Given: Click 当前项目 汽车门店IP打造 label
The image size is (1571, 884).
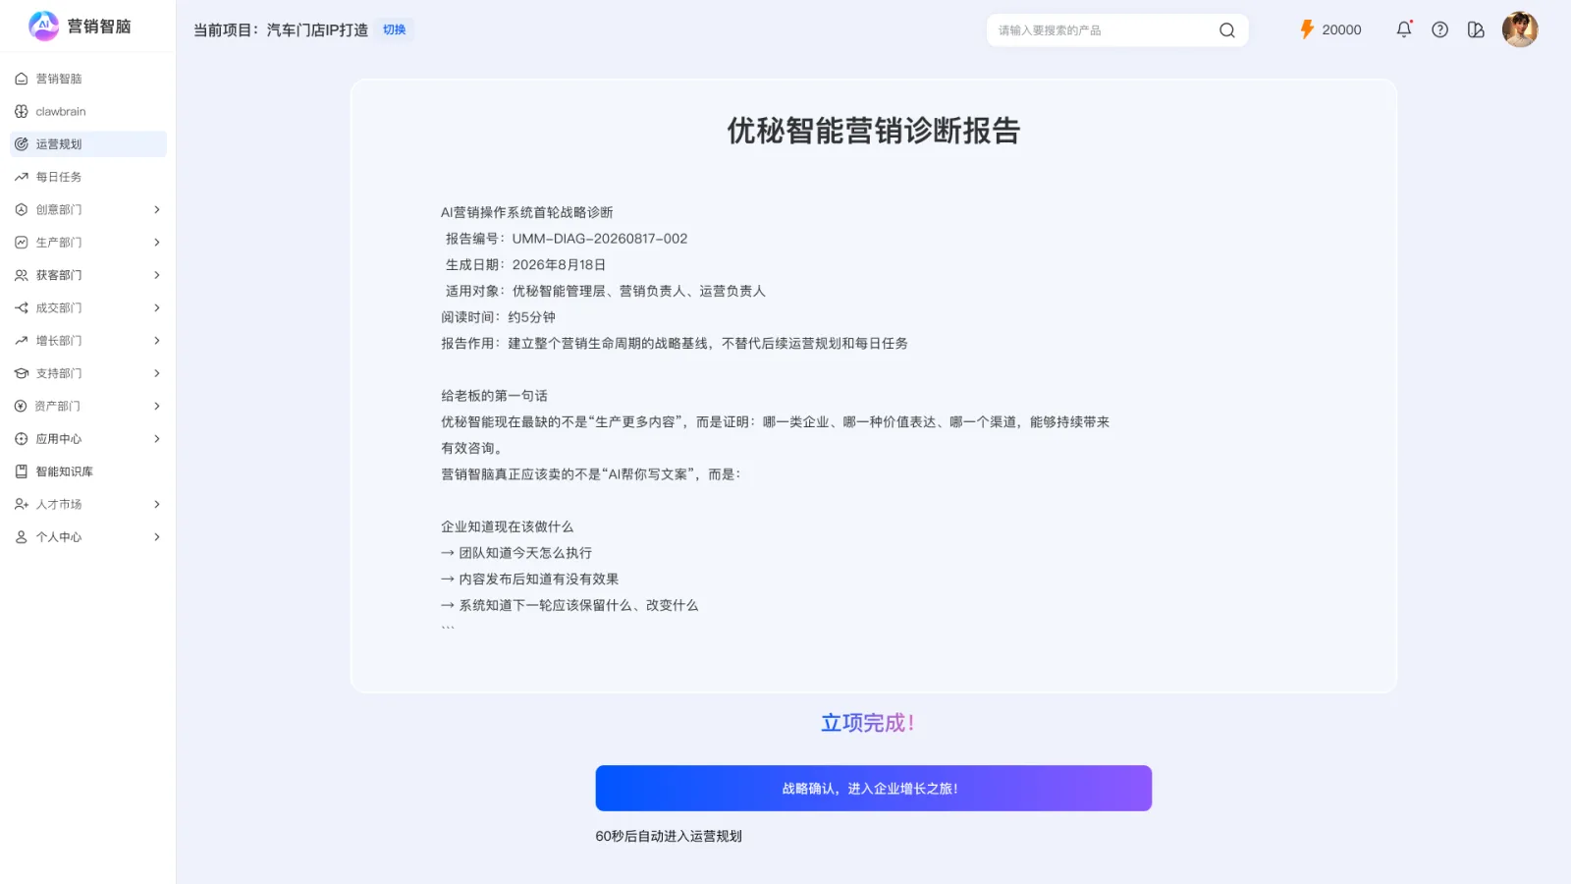Looking at the screenshot, I should 281,29.
